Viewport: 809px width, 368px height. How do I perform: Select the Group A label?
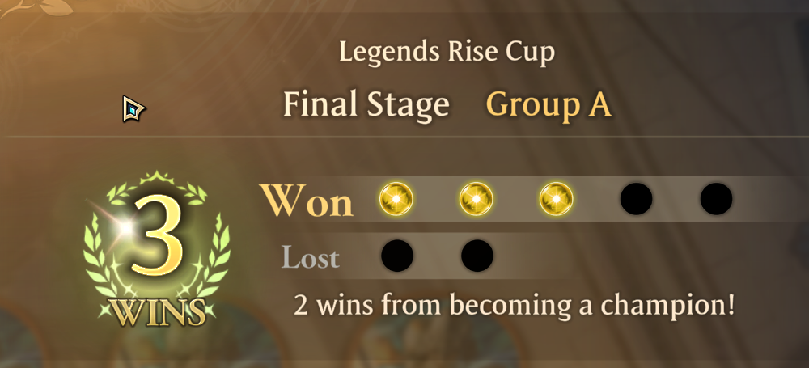click(549, 106)
